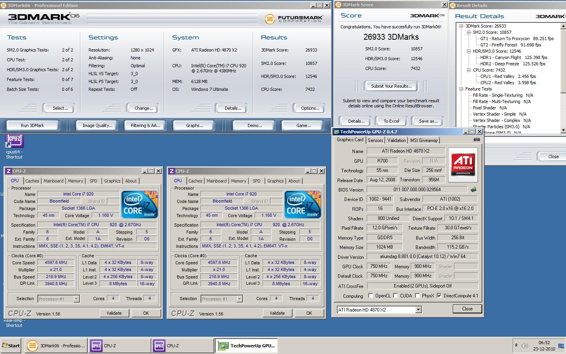Image resolution: width=566 pixels, height=354 pixels.
Task: Click the GPU-Z title bar icon
Action: click(336, 132)
